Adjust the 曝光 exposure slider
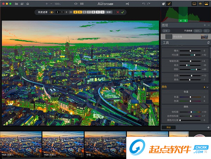This screenshot has width=211, height=159. tap(190, 51)
